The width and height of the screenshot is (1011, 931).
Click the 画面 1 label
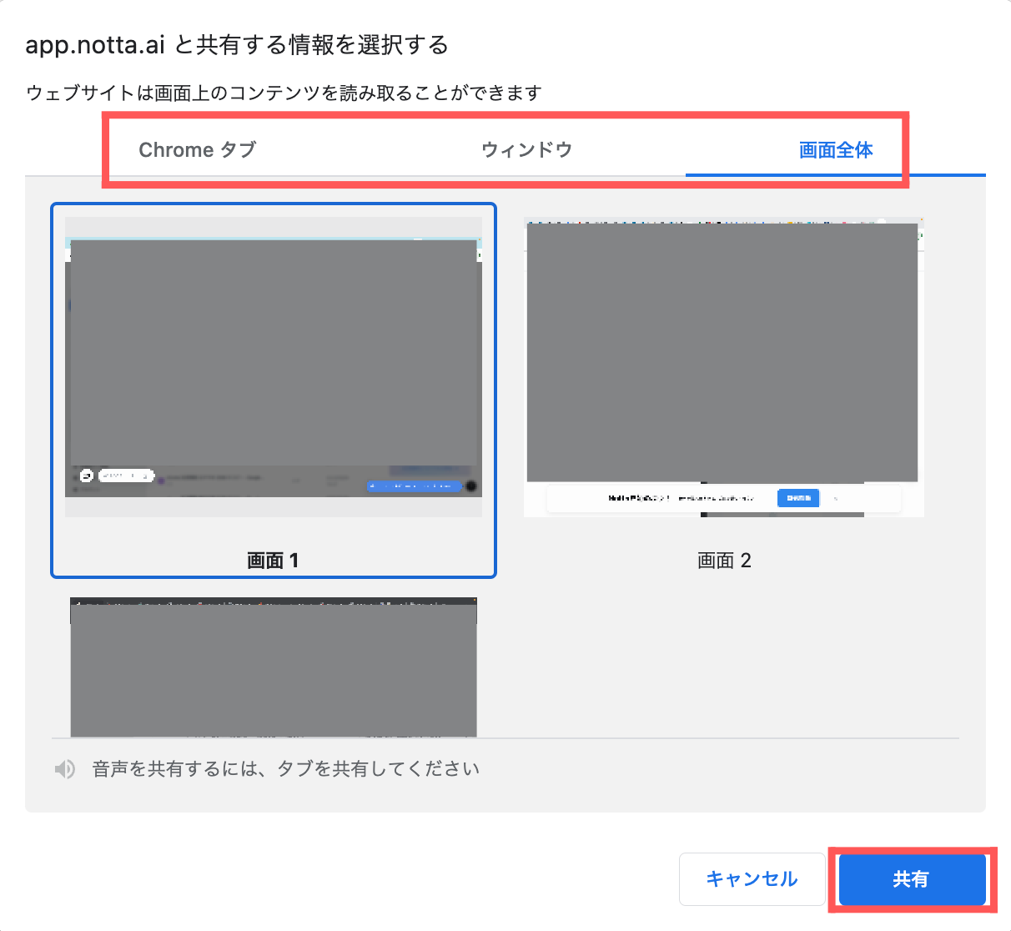click(x=273, y=561)
